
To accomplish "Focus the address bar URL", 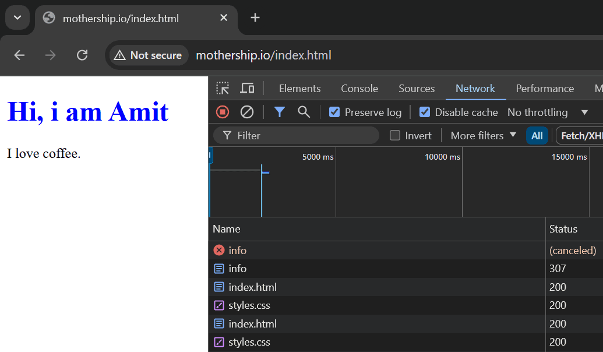I will tap(264, 55).
